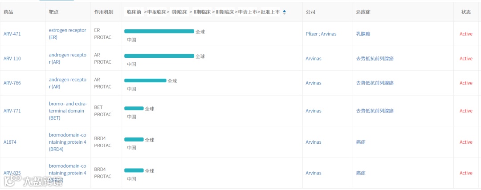Viewport: 481px width, 190px height.
Task: Click ARV-825 global progress bar
Action: [134, 170]
